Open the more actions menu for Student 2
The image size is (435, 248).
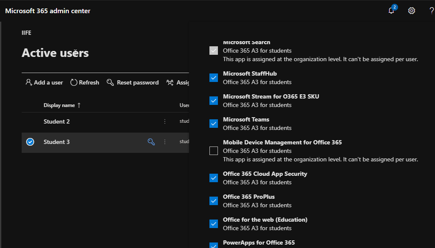[165, 121]
